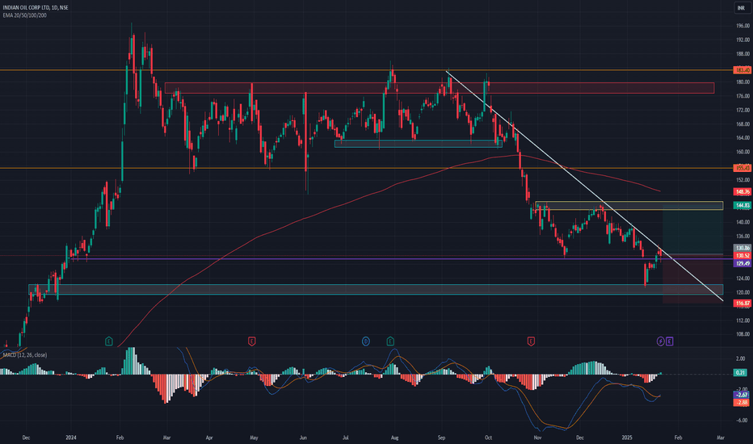
Task: Open the INR currency selector
Action: [x=742, y=8]
